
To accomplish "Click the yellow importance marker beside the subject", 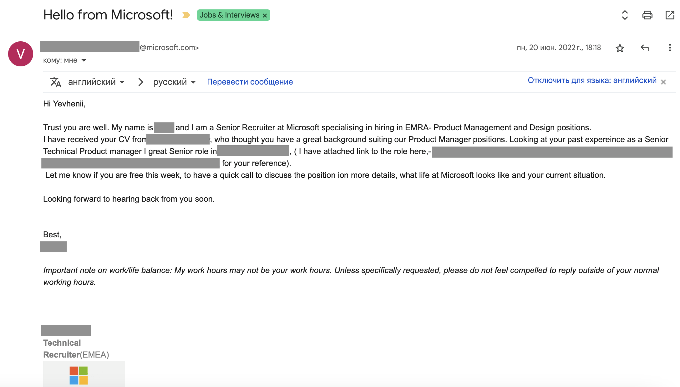I will (185, 15).
